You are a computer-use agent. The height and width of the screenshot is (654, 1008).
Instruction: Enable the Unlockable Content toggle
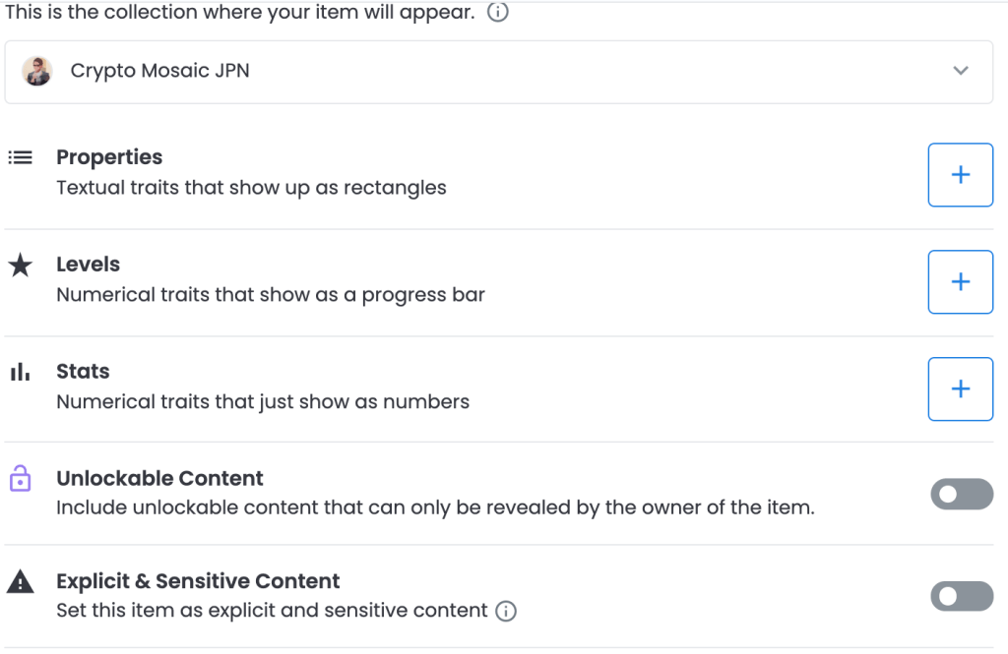961,495
